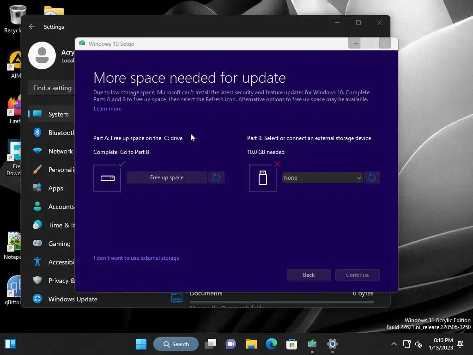The image size is (473, 355).
Task: Click the network status tray icon
Action: (406, 344)
